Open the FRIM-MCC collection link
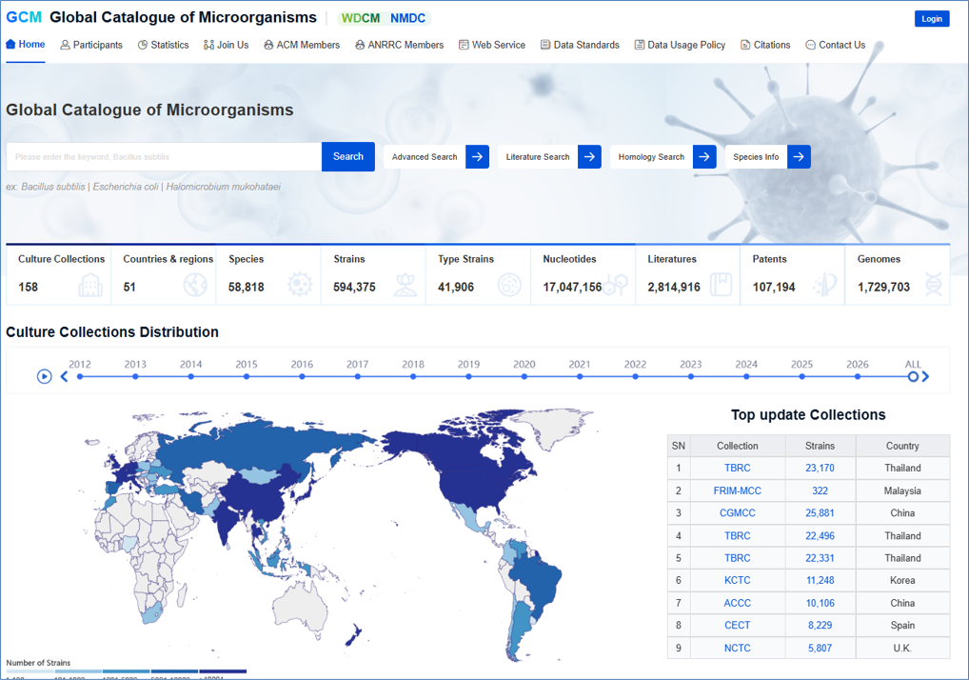Viewport: 969px width, 680px height. 738,490
